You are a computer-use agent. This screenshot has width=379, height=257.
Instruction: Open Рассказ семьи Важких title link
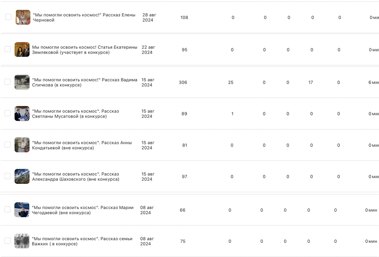82,241
